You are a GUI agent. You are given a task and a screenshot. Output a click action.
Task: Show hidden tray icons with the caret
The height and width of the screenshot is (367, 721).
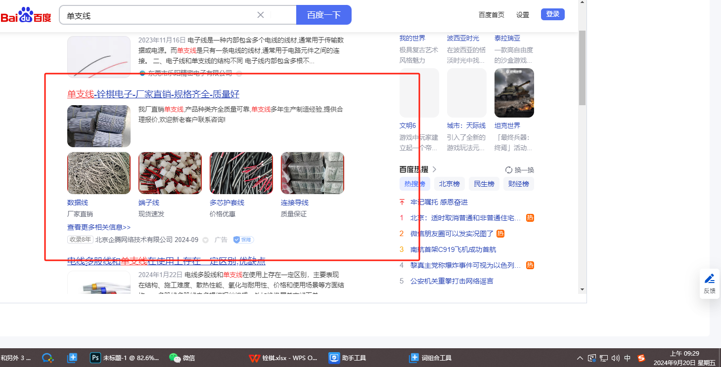(x=580, y=358)
